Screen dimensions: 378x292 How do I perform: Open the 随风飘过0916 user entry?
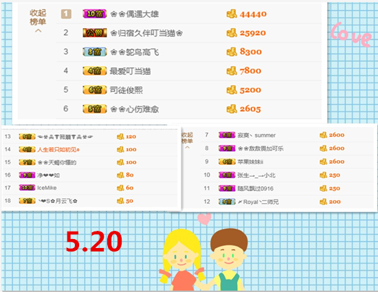click(x=256, y=188)
